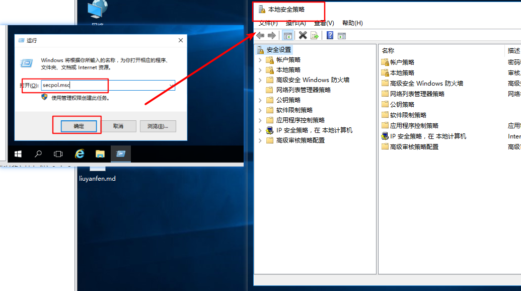Select the 安全设置 root node icon in the tree
Screen dimensions: 521x291
coord(261,50)
